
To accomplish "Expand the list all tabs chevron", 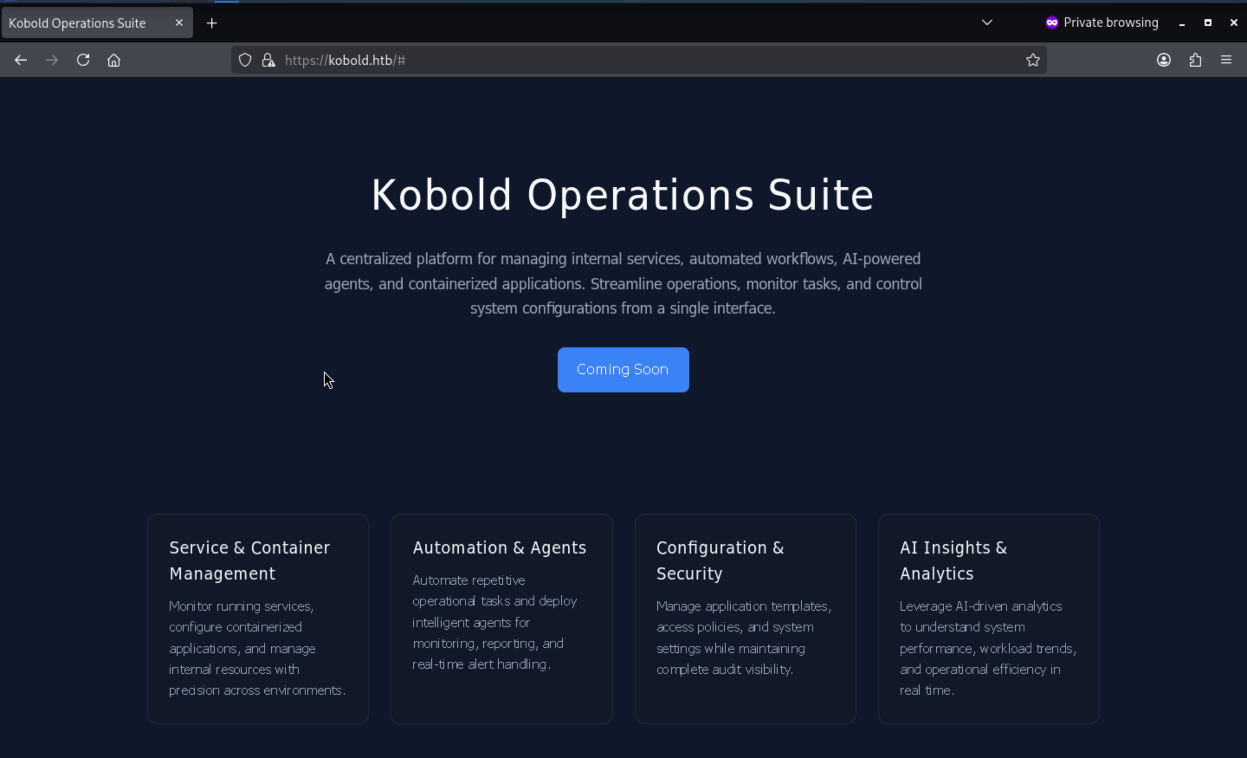I will [987, 22].
